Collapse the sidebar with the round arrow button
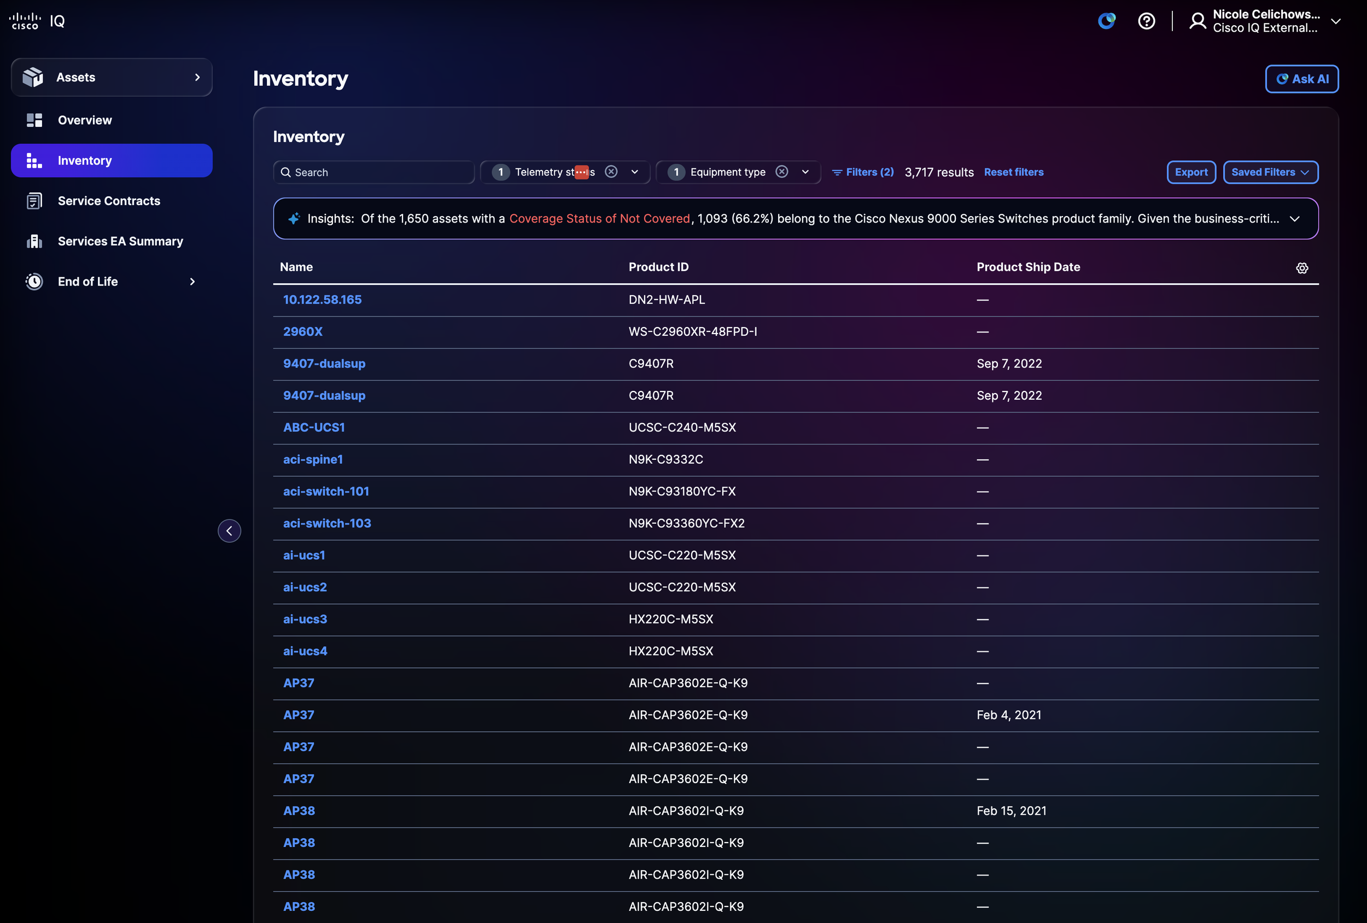 (230, 530)
